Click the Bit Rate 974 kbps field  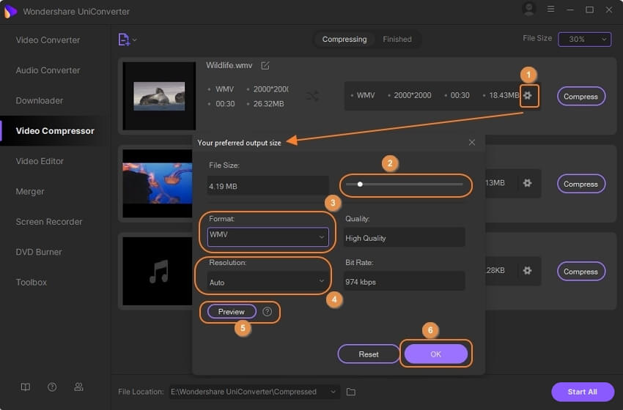(404, 281)
